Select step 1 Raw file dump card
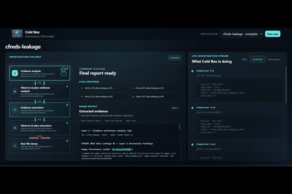Viewport: 292px width, 194px height. (39, 146)
